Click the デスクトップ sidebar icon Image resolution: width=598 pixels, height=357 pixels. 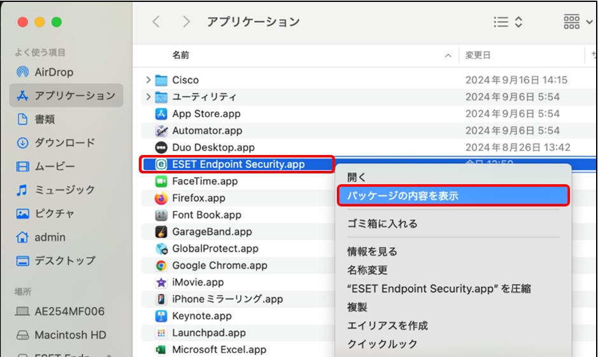[x=22, y=260]
